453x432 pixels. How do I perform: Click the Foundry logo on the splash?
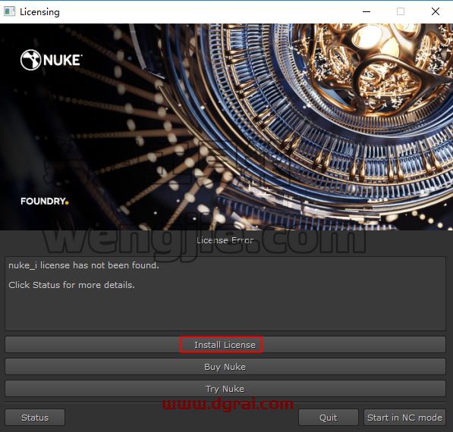click(45, 201)
